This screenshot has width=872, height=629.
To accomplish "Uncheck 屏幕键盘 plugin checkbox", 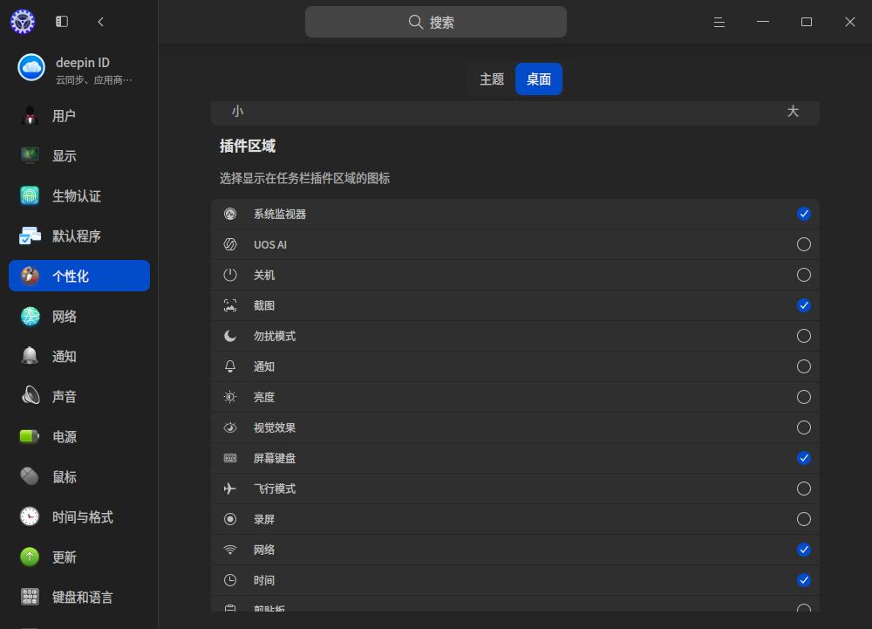I will (x=804, y=458).
